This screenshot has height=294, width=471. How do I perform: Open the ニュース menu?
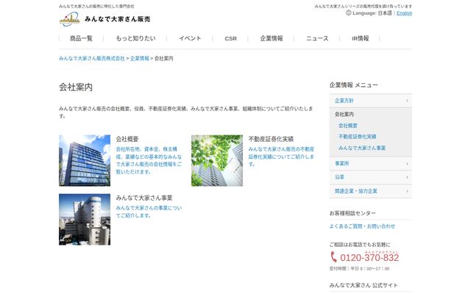click(317, 38)
